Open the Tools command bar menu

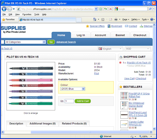click(x=145, y=20)
